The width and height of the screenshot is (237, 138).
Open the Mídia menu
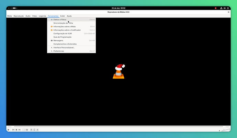[9, 16]
